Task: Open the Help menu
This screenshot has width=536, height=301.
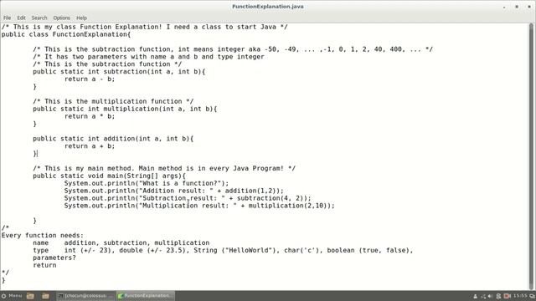Action: 81,18
